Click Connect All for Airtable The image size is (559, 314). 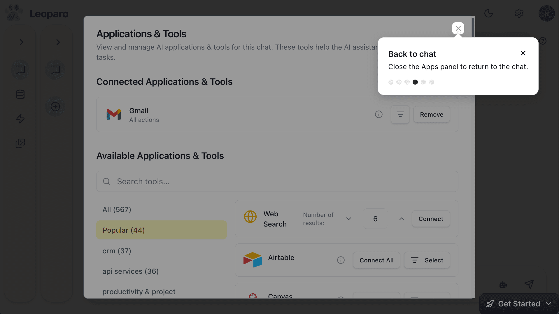(x=376, y=260)
